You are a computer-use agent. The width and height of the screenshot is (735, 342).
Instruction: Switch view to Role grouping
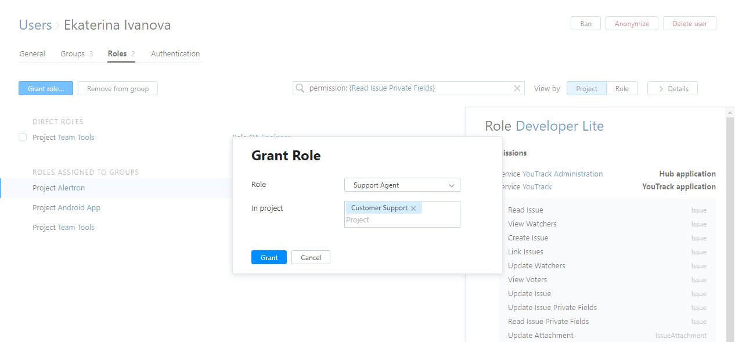[622, 89]
